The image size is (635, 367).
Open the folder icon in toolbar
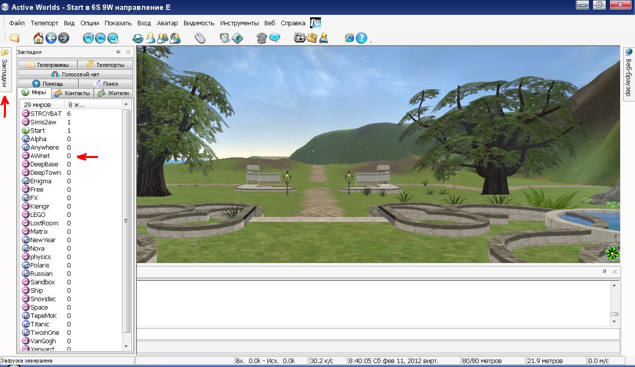14,38
